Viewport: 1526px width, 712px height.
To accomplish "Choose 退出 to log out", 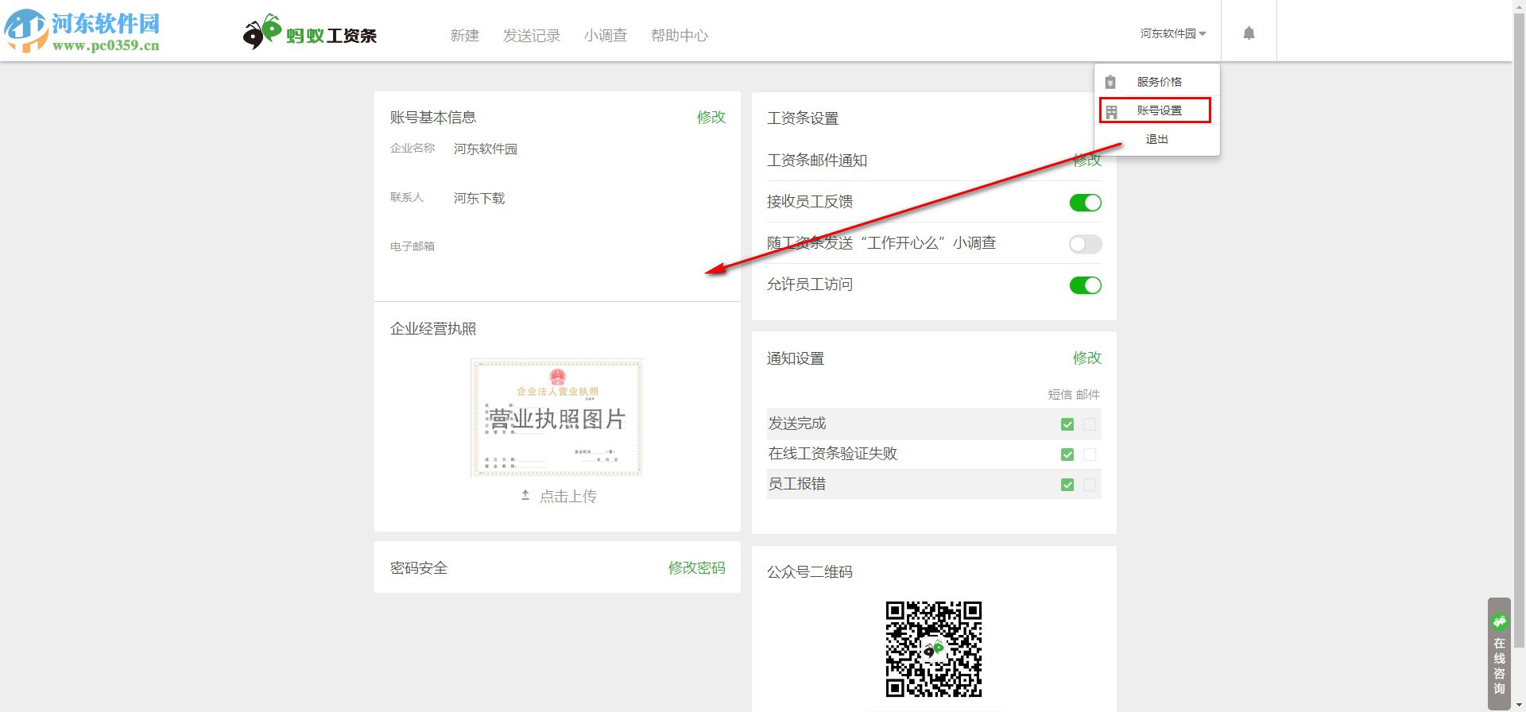I will coord(1157,139).
